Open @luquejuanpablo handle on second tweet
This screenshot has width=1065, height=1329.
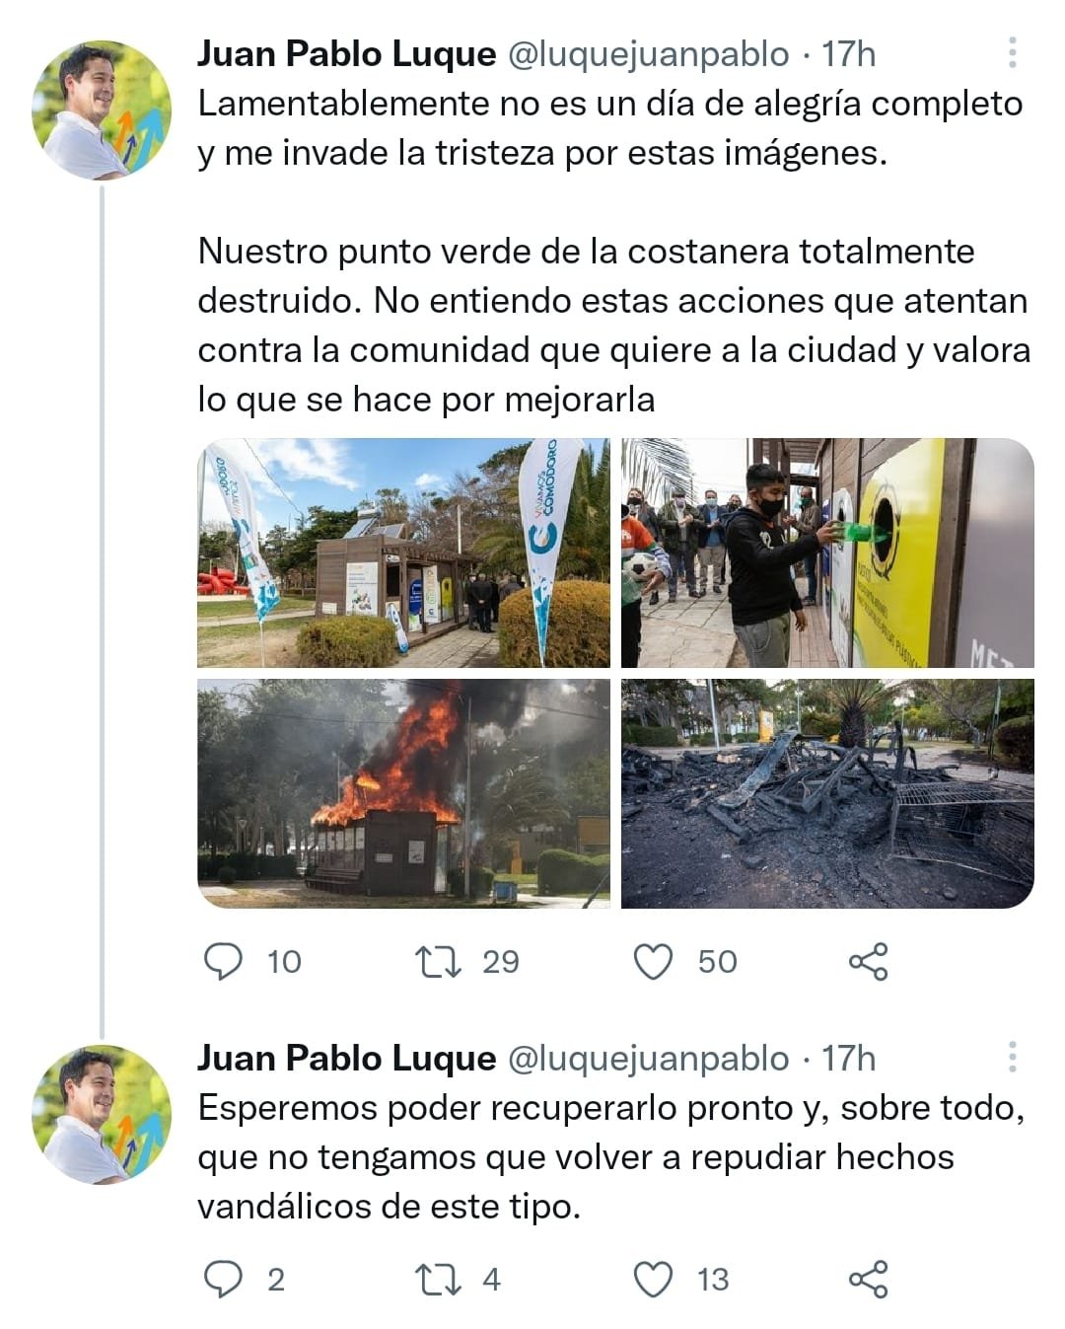[648, 1058]
